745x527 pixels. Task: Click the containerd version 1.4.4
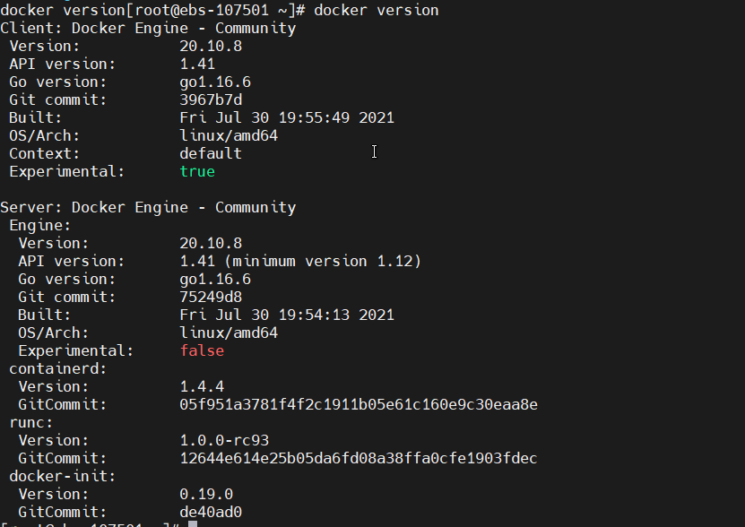(202, 387)
